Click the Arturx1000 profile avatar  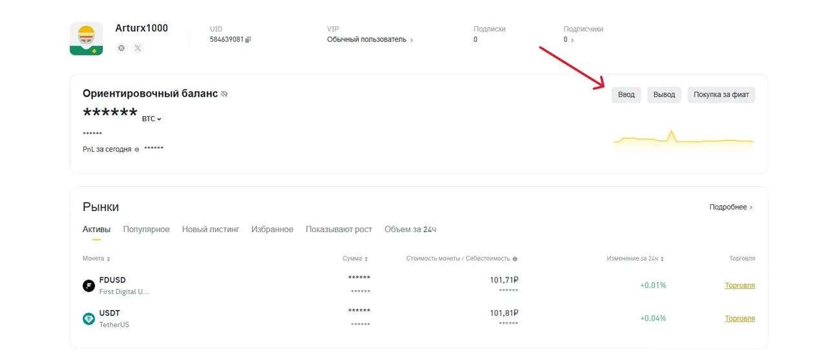[x=86, y=39]
